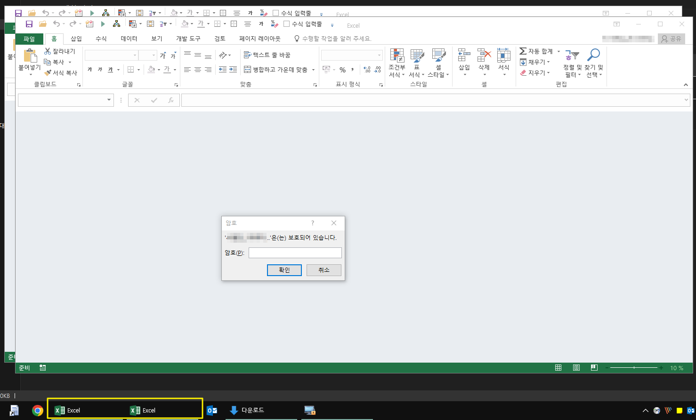This screenshot has width=696, height=420.
Task: Click the 암호 password input field
Action: tap(295, 253)
